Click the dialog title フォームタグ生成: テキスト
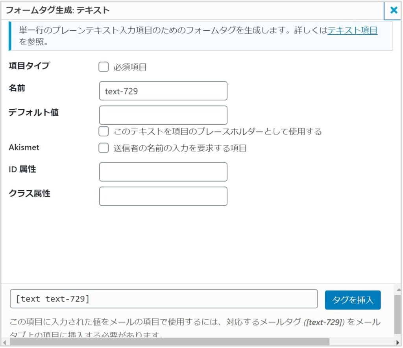The height and width of the screenshot is (348, 403). pos(57,10)
